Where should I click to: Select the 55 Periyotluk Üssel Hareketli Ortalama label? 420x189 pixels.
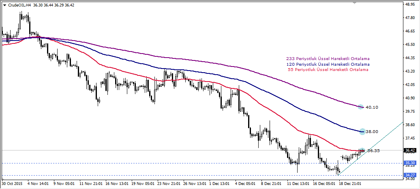pos(328,70)
